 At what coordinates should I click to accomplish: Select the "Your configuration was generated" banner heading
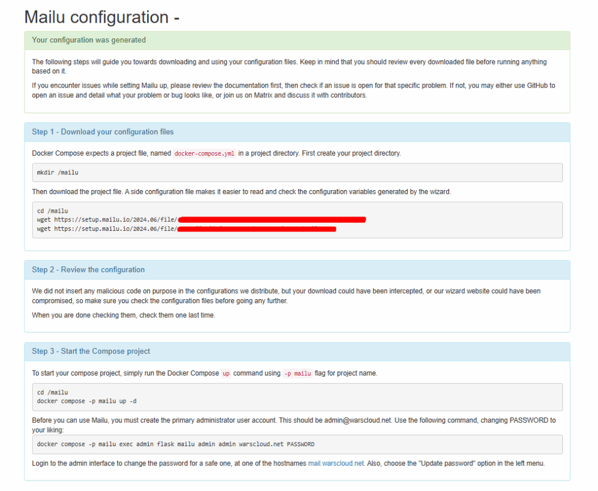(x=89, y=40)
